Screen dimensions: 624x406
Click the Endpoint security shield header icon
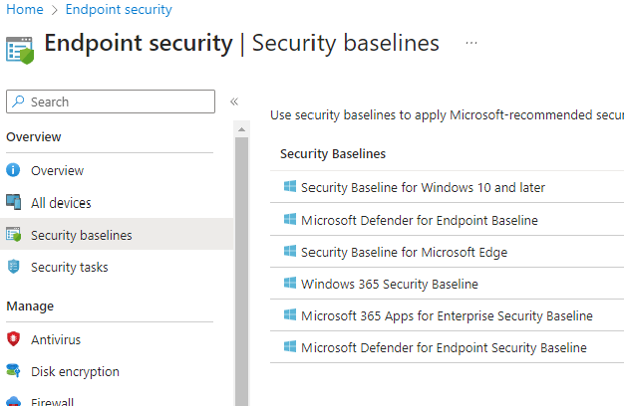[20, 48]
